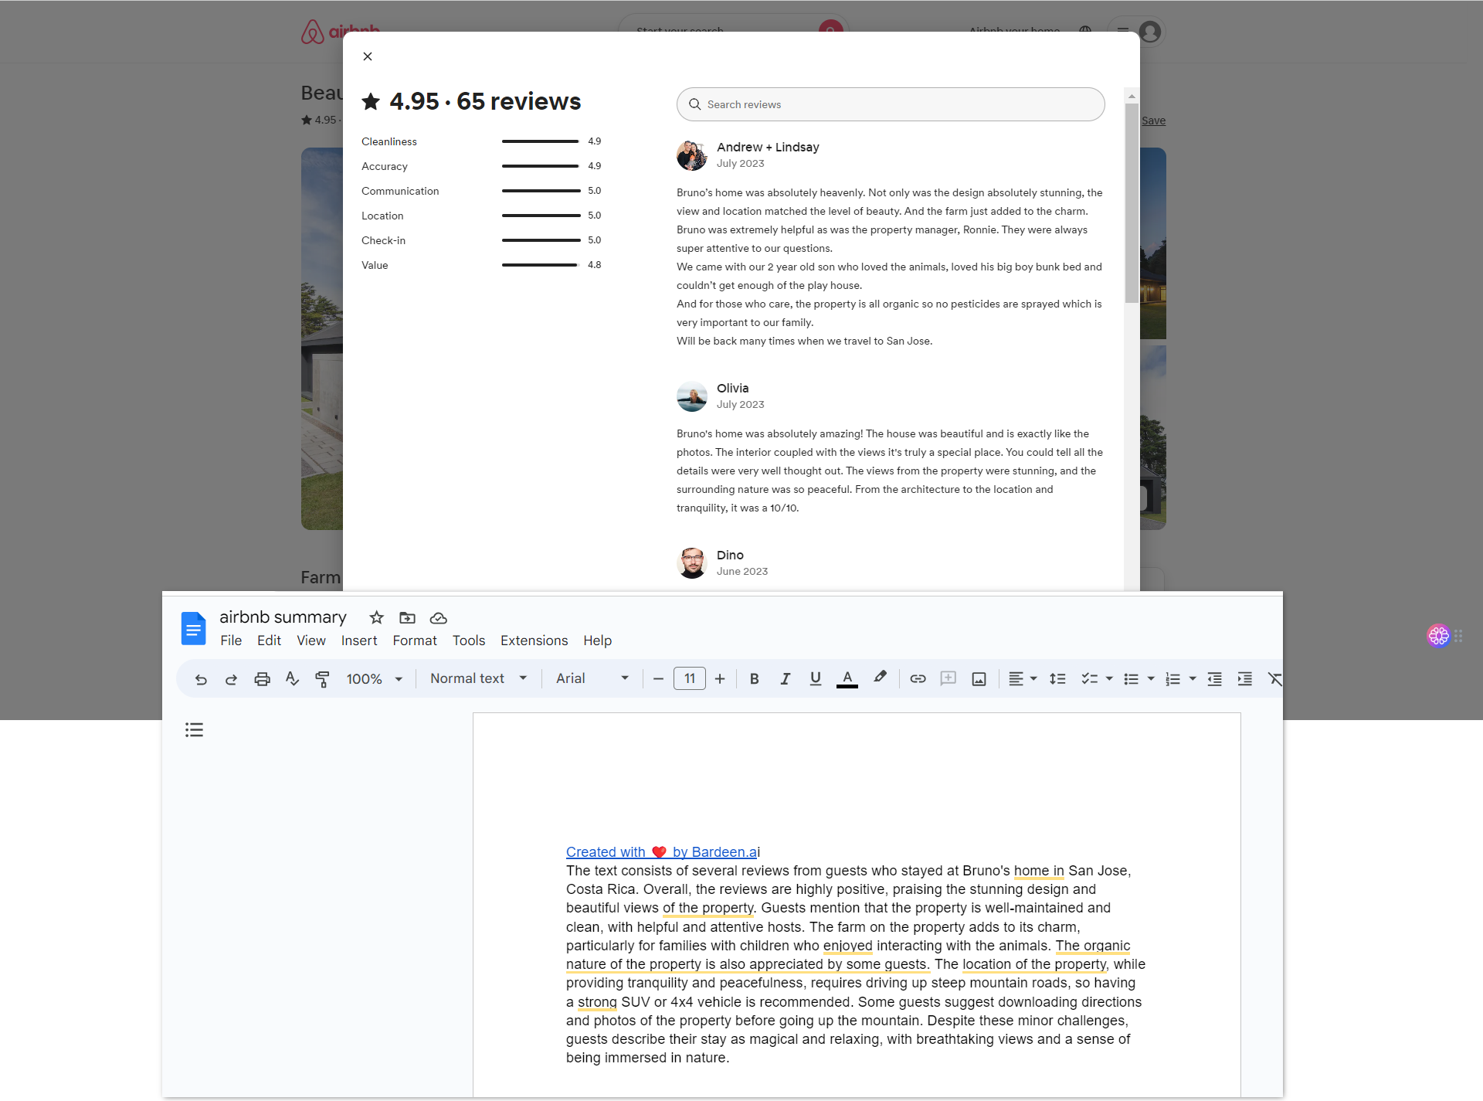The height and width of the screenshot is (1101, 1483).
Task: Click the Insert image icon
Action: (979, 679)
